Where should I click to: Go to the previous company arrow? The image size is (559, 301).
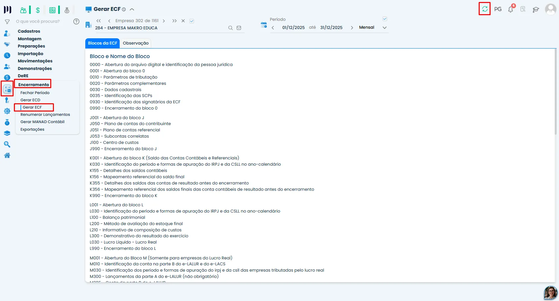109,21
